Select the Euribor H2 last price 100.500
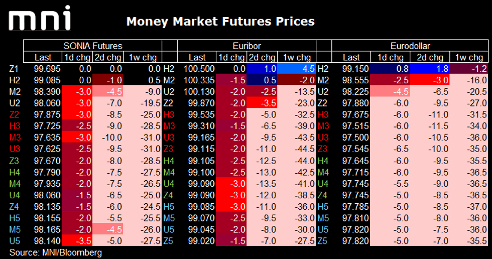Viewport: 492px width, 259px height. pos(201,69)
